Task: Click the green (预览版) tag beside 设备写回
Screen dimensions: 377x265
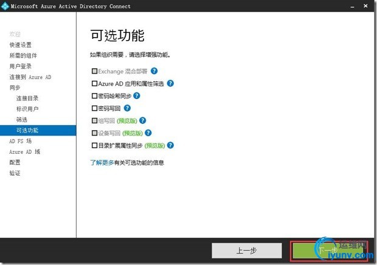Action: [x=133, y=133]
